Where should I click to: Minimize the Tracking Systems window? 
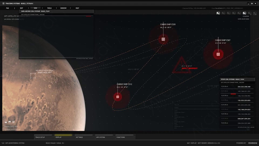(x=248, y=4)
